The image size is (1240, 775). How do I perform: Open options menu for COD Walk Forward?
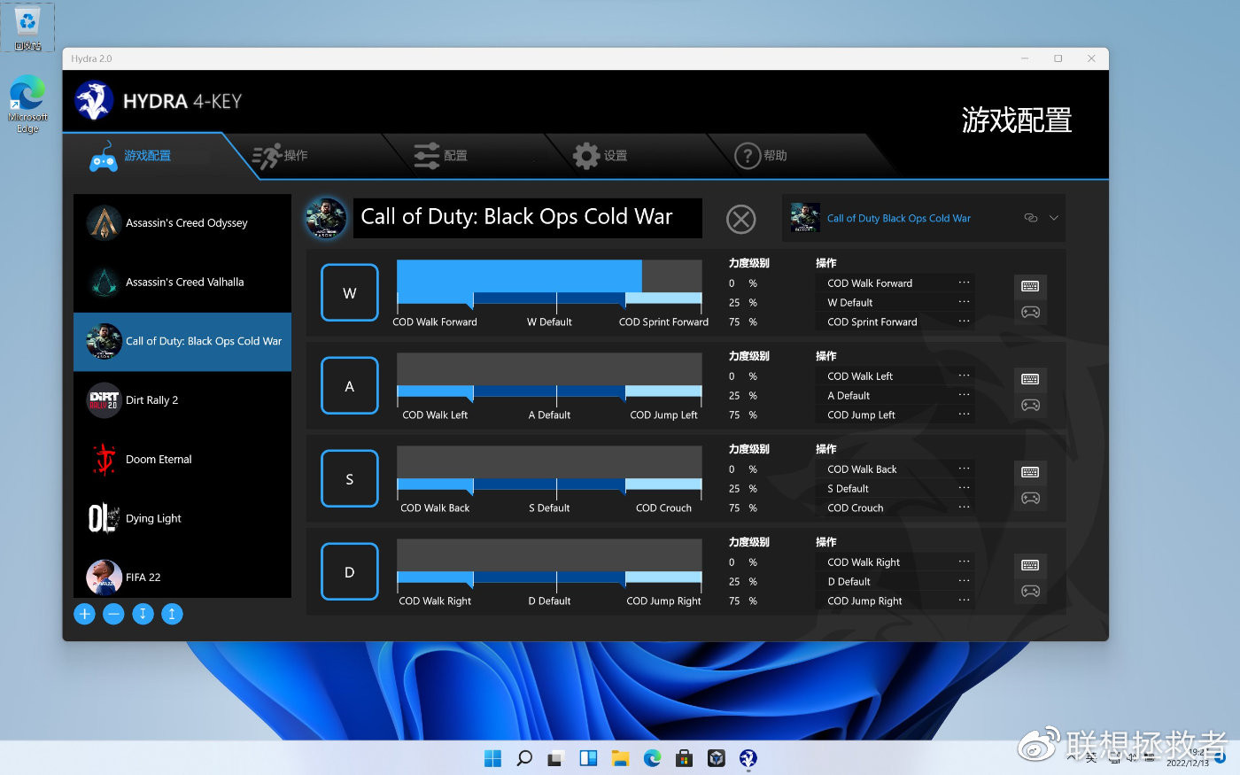click(x=964, y=283)
